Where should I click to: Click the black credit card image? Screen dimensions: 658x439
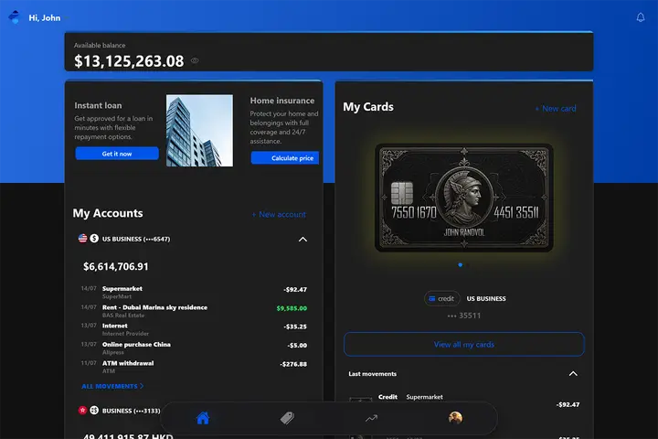tap(463, 198)
